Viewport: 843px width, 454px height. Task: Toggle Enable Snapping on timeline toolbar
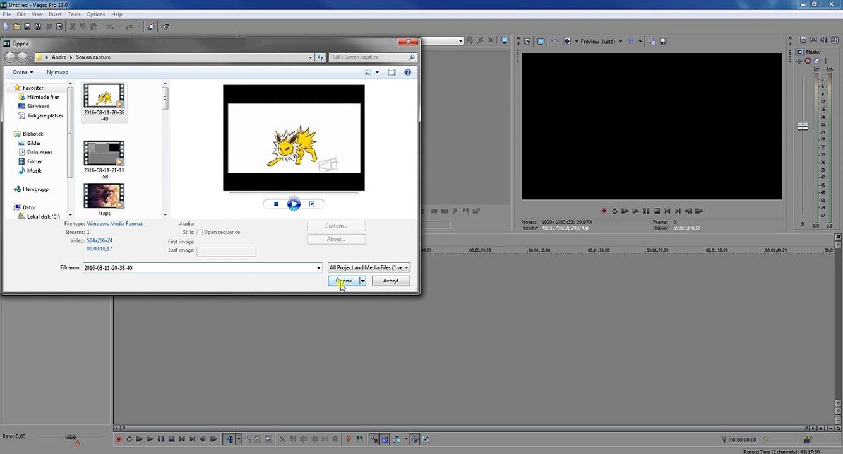[374, 439]
